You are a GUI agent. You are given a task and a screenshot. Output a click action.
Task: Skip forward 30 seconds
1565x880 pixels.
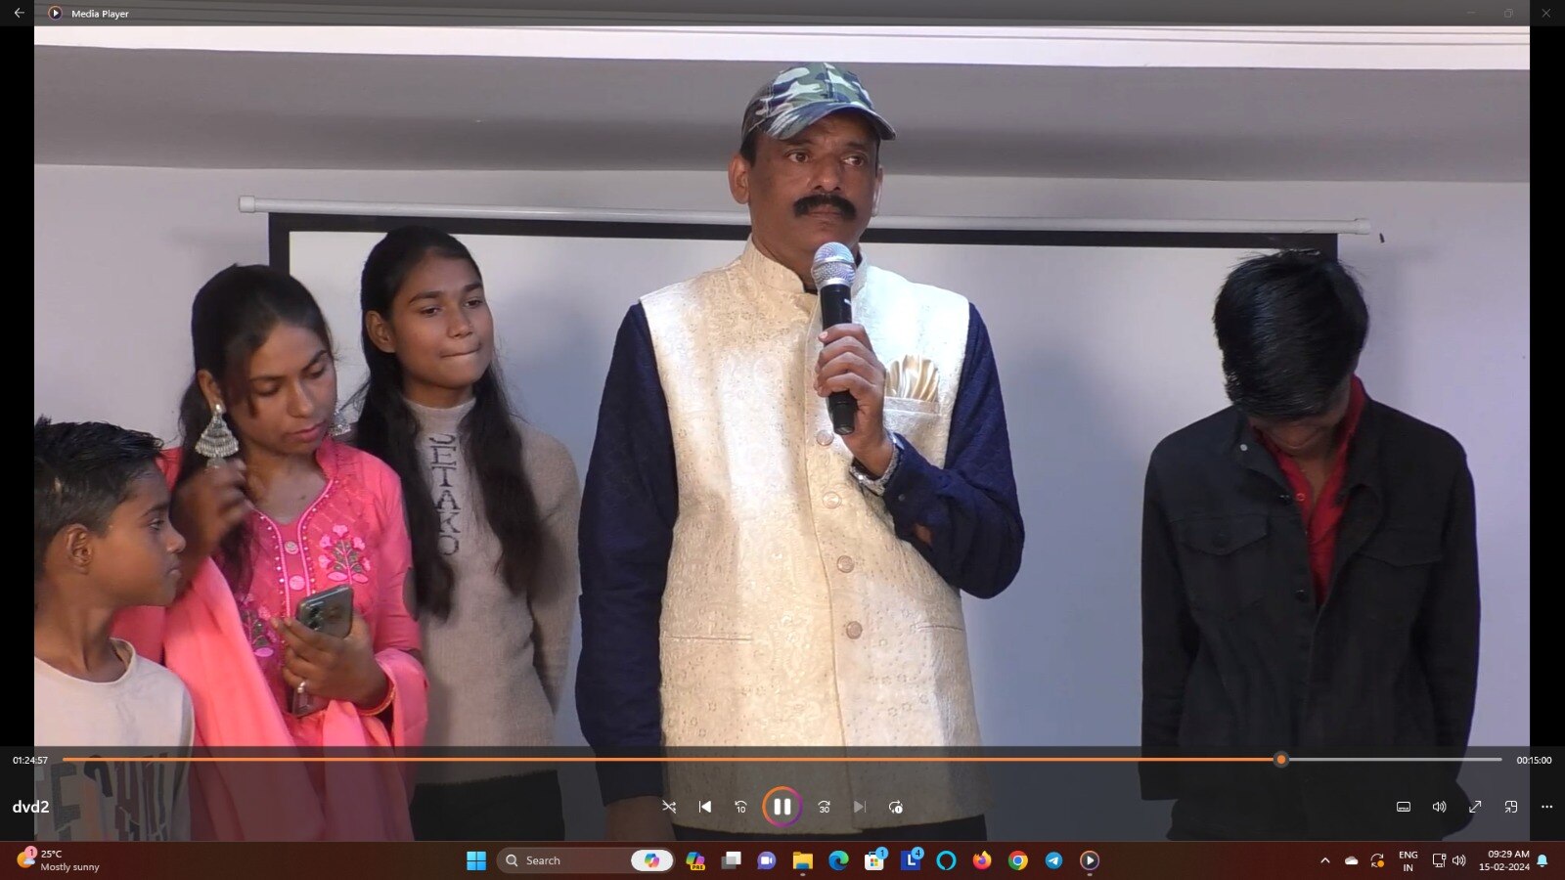pyautogui.click(x=824, y=807)
